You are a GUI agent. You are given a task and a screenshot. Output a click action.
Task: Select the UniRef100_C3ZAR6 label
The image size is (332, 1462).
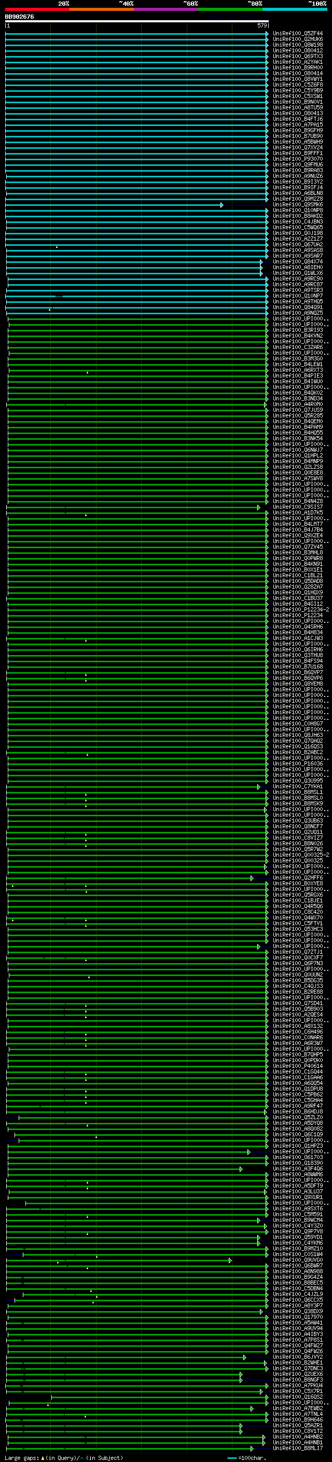point(298,347)
